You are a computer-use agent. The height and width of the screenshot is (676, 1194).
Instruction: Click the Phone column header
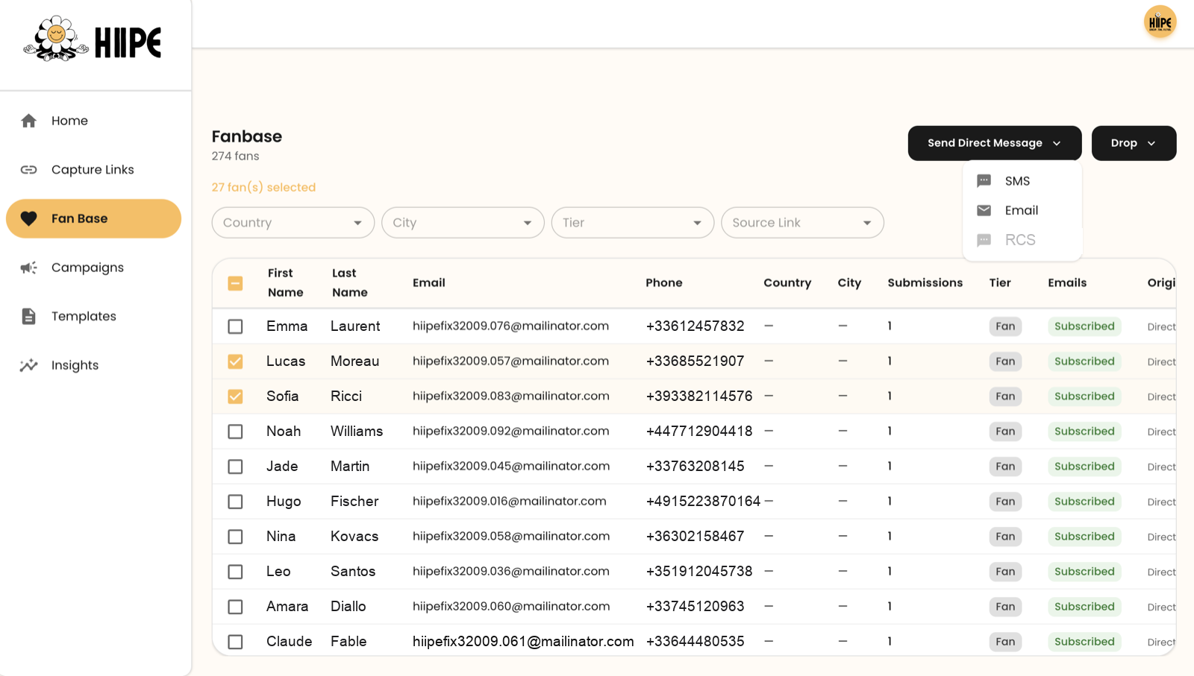664,282
